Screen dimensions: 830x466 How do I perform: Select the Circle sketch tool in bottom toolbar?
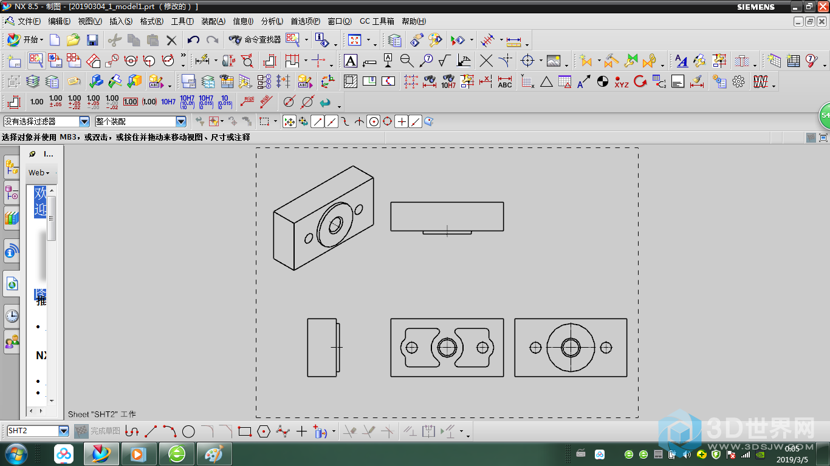pos(188,431)
